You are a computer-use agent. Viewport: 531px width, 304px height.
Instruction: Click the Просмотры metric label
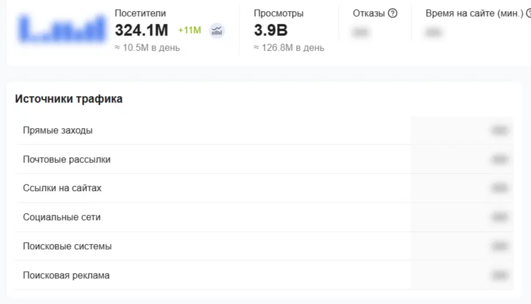(279, 13)
